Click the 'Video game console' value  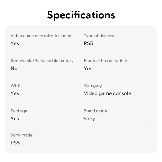click(107, 93)
